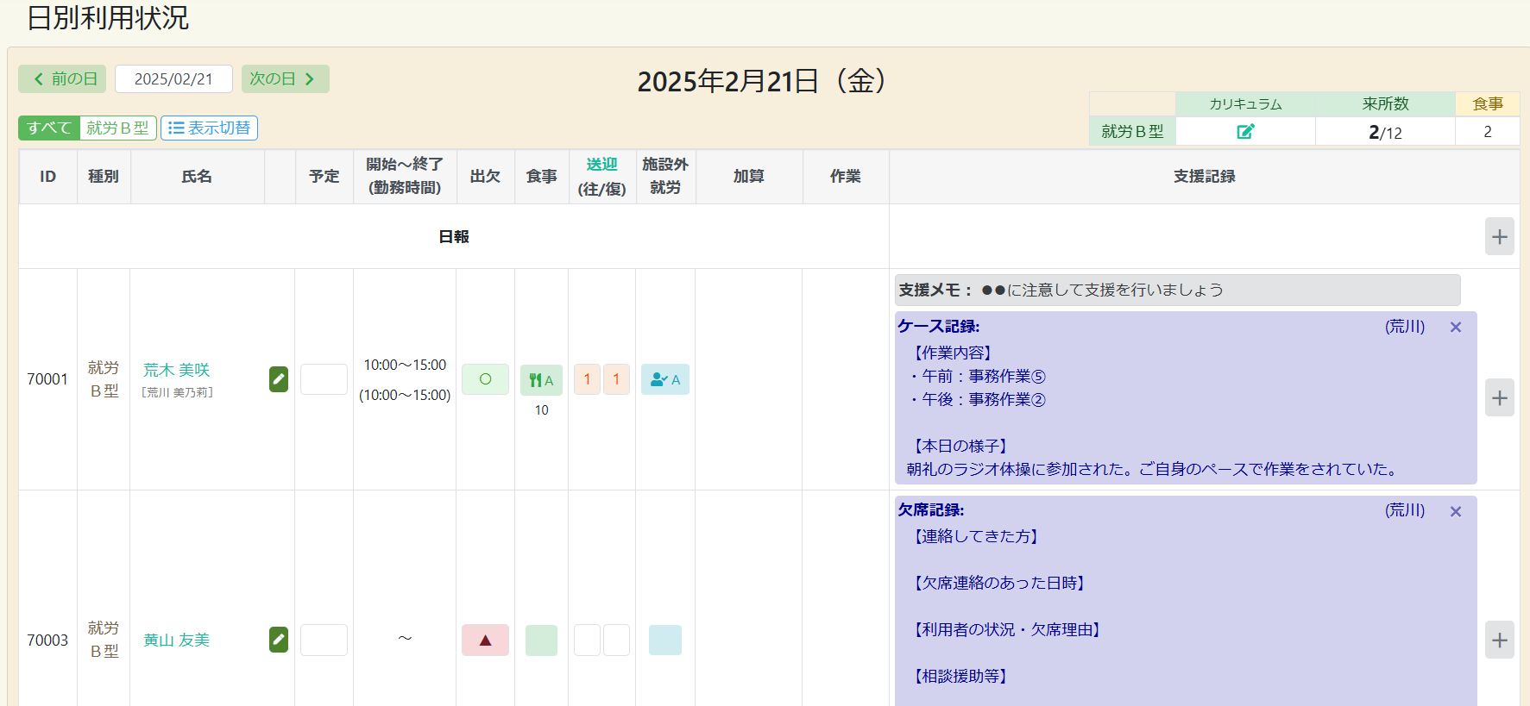
Task: Add support record in the 日報 row
Action: (x=1499, y=236)
